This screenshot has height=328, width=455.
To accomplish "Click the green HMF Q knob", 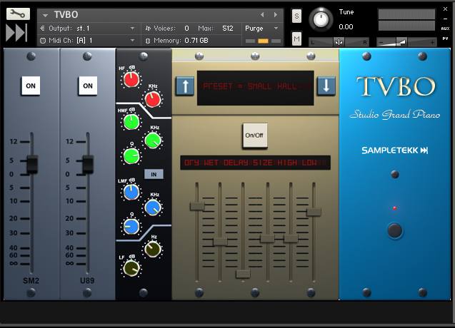I will (x=131, y=156).
